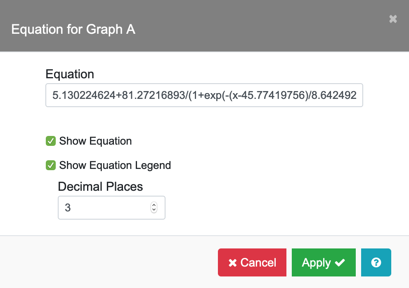Toggle via the "Show Equation Legend" label text
The image size is (409, 288).
pos(115,166)
